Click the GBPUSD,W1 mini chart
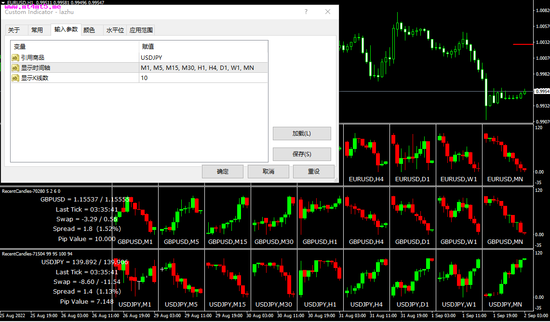The height and width of the screenshot is (322, 550). (459, 217)
